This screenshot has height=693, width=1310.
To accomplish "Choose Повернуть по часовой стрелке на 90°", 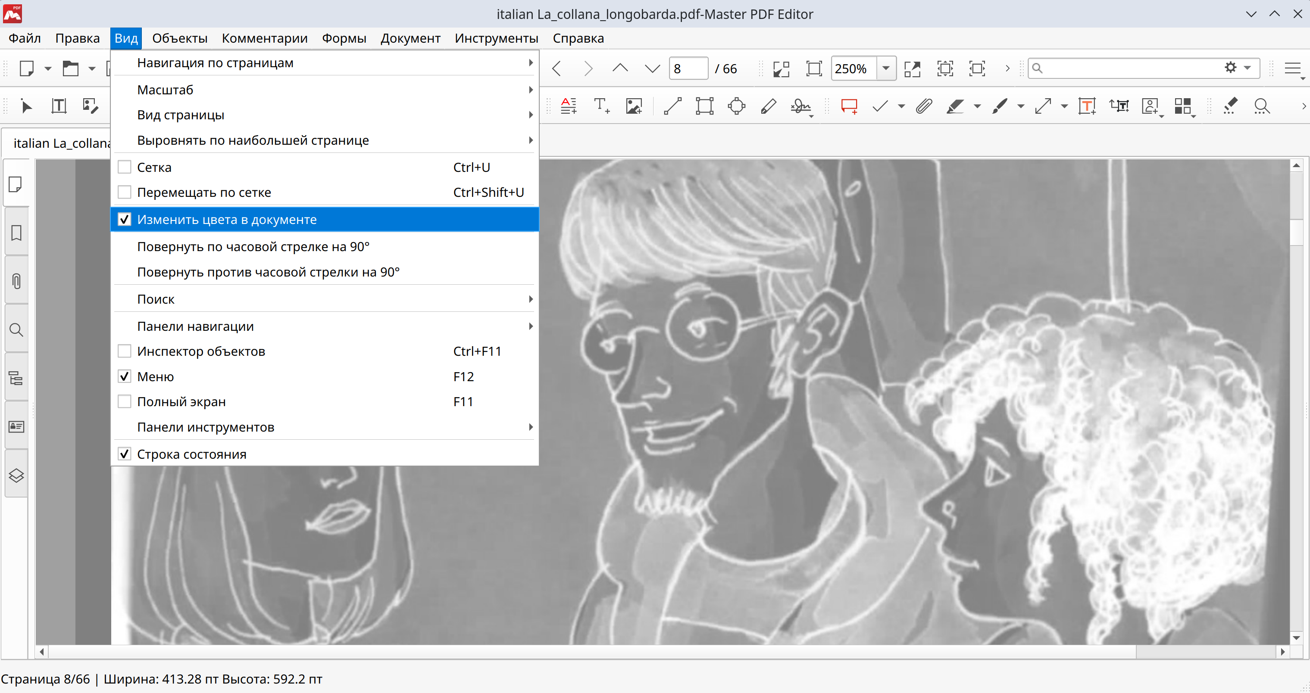I will (325, 246).
